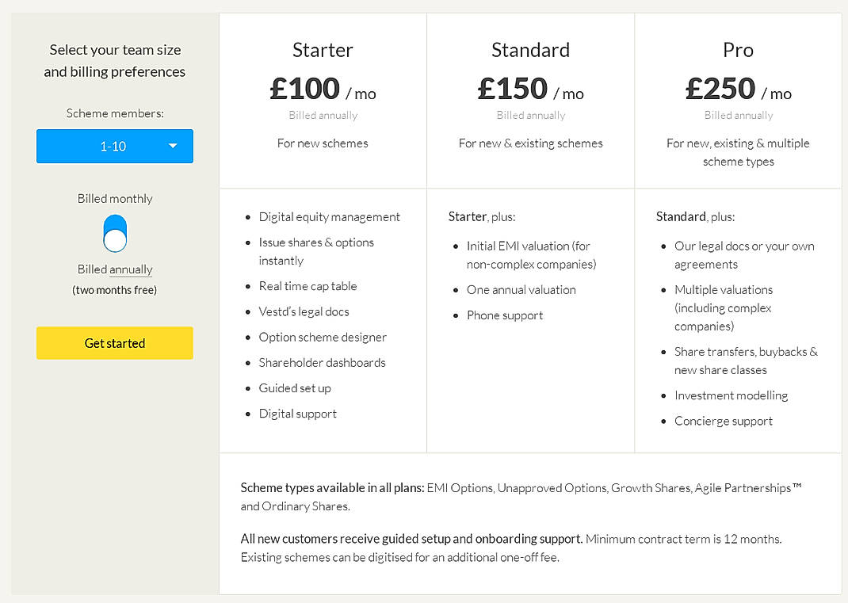Expand team size selector showing 1-10
848x603 pixels.
tap(114, 146)
